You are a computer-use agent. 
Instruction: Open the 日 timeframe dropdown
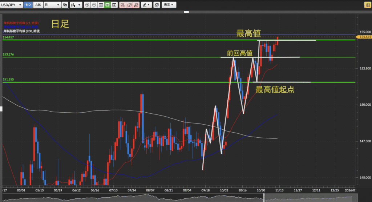[x=52, y=5]
